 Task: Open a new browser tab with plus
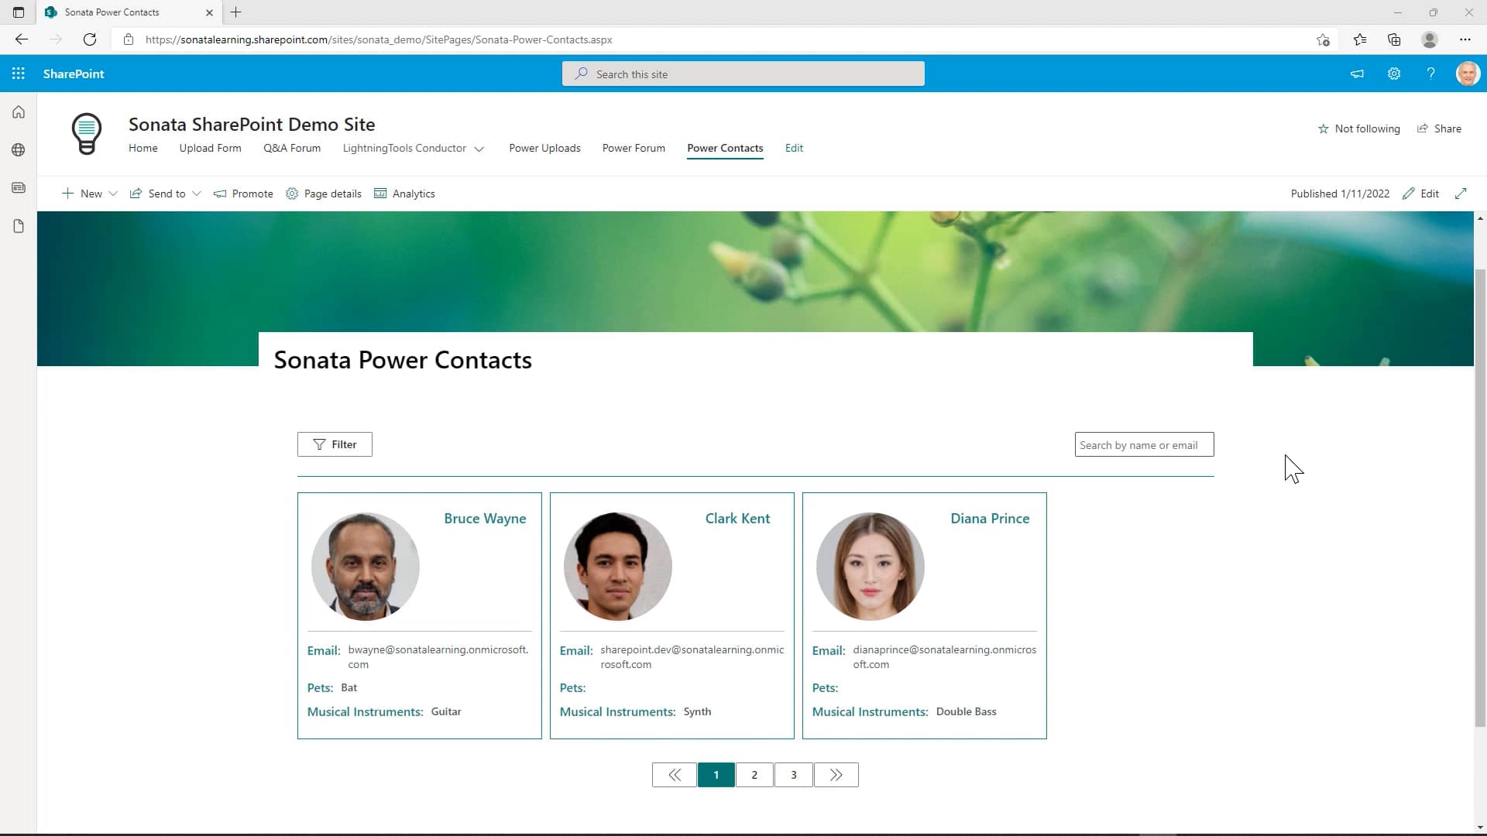coord(236,12)
